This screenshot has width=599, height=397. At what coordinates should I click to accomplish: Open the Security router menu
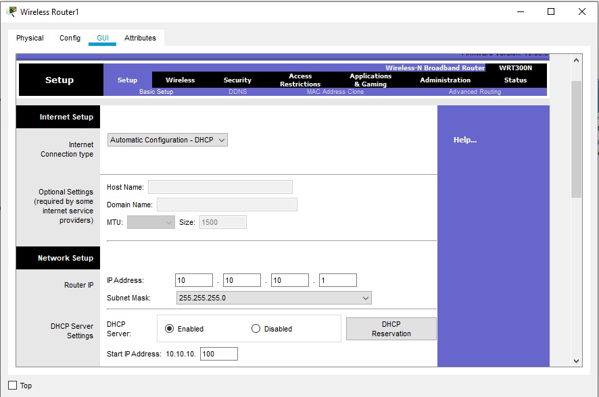[237, 80]
